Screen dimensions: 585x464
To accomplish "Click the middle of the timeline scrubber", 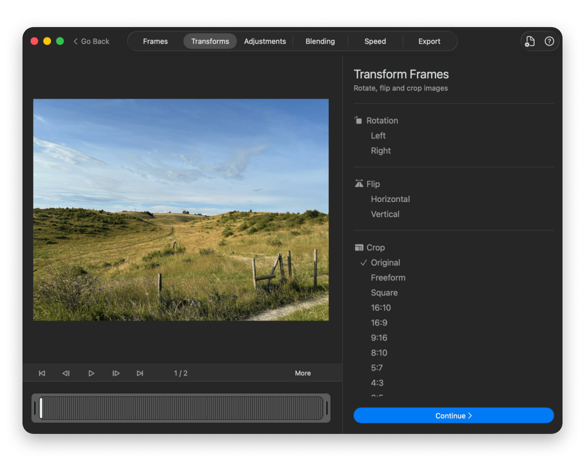I will (181, 408).
